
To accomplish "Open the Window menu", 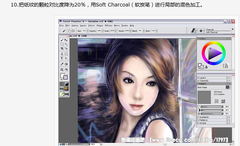I will tap(124, 26).
